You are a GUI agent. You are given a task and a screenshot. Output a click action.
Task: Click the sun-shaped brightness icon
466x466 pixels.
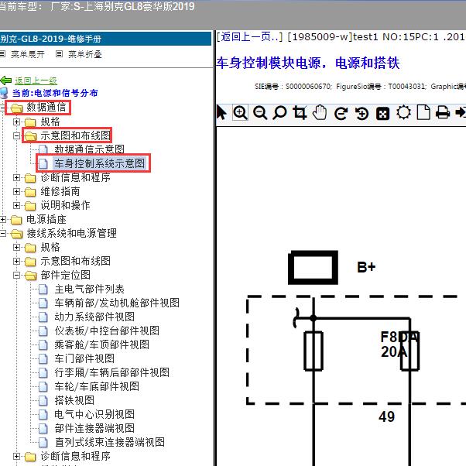[x=403, y=113]
